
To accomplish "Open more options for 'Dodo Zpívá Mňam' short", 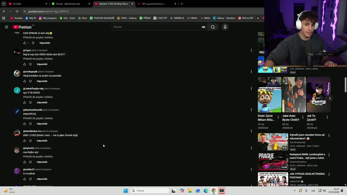I will click(x=278, y=117).
